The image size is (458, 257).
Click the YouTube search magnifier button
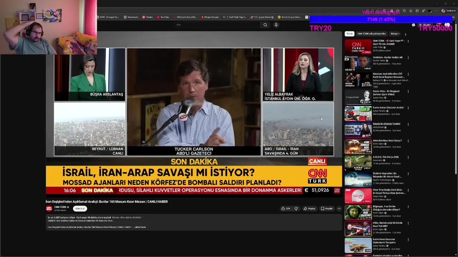click(265, 25)
